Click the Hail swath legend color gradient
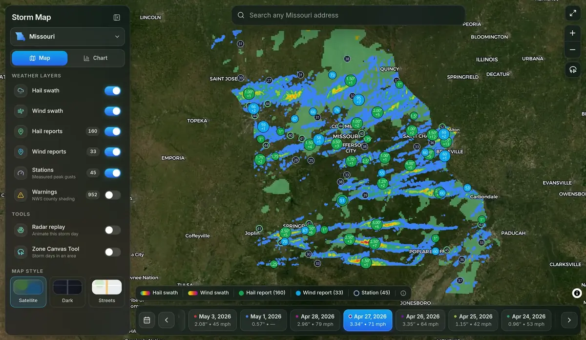 [x=145, y=293]
